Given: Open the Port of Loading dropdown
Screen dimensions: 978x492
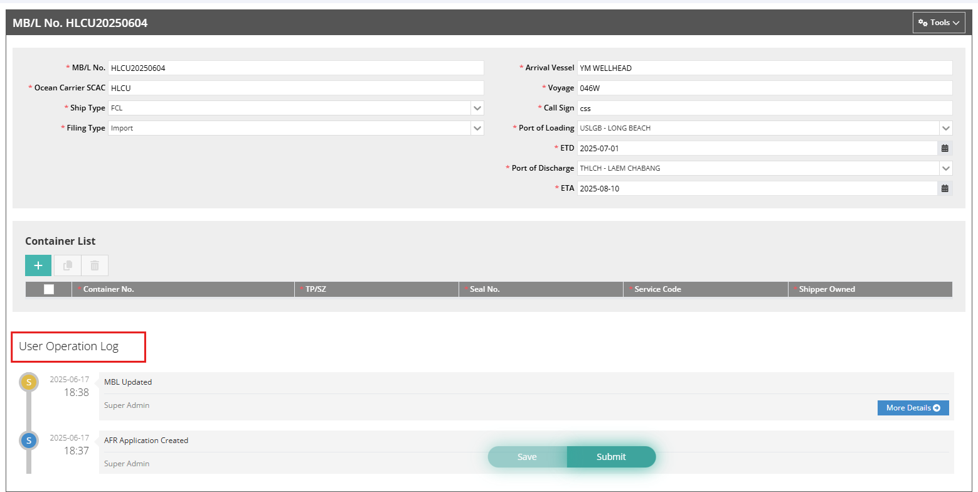Looking at the screenshot, I should tap(945, 128).
